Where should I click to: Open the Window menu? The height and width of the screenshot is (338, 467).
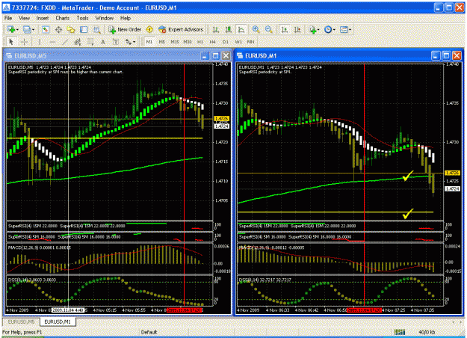(105, 18)
